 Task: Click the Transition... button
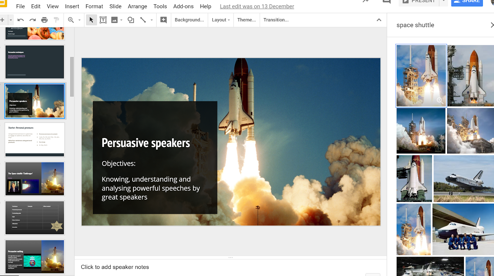[x=276, y=20]
